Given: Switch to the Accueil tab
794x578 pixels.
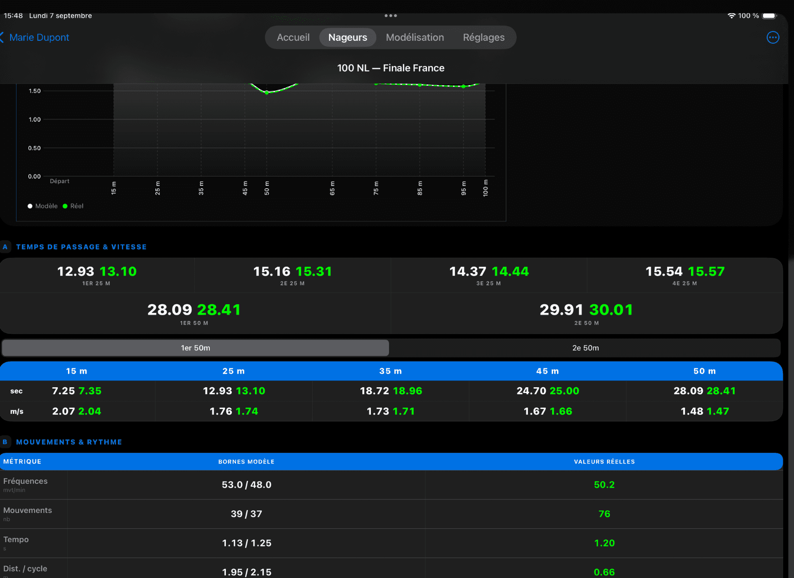Looking at the screenshot, I should (x=293, y=37).
